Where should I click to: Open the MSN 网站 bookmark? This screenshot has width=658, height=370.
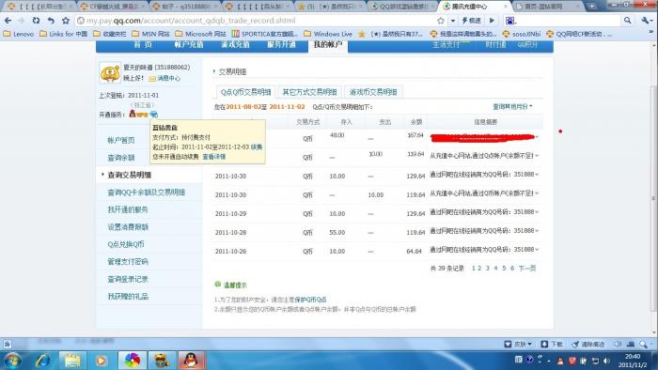click(x=150, y=34)
